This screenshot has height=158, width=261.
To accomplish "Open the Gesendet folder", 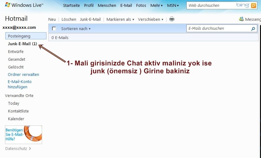I will (16, 59).
